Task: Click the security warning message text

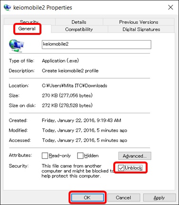Action: click(x=78, y=171)
